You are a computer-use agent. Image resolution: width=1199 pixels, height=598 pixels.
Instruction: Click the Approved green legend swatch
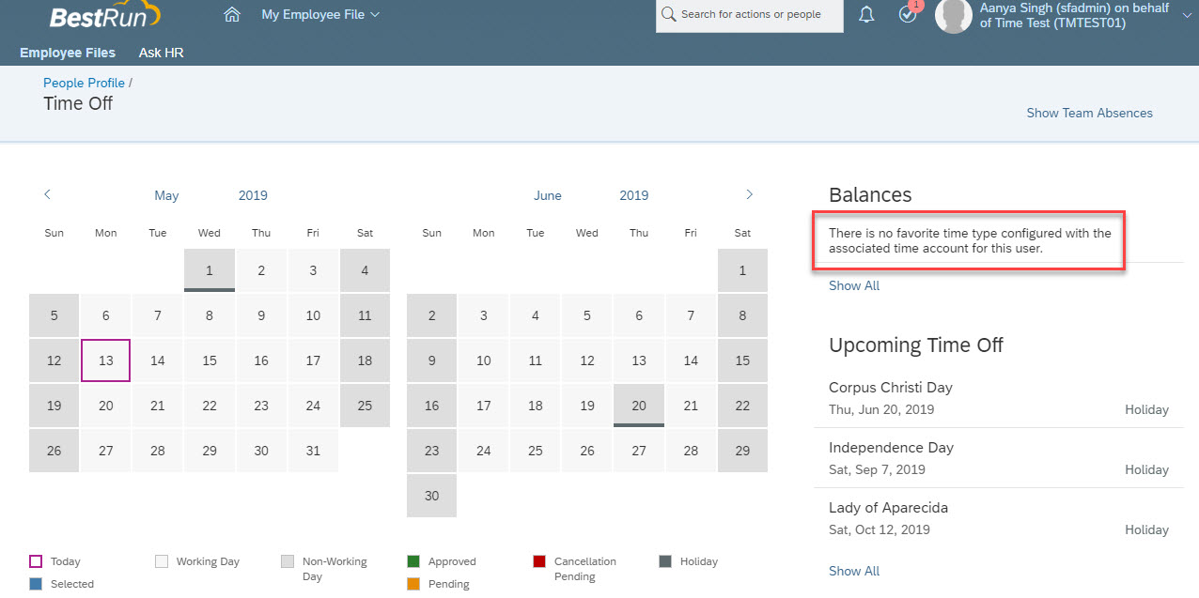(413, 561)
